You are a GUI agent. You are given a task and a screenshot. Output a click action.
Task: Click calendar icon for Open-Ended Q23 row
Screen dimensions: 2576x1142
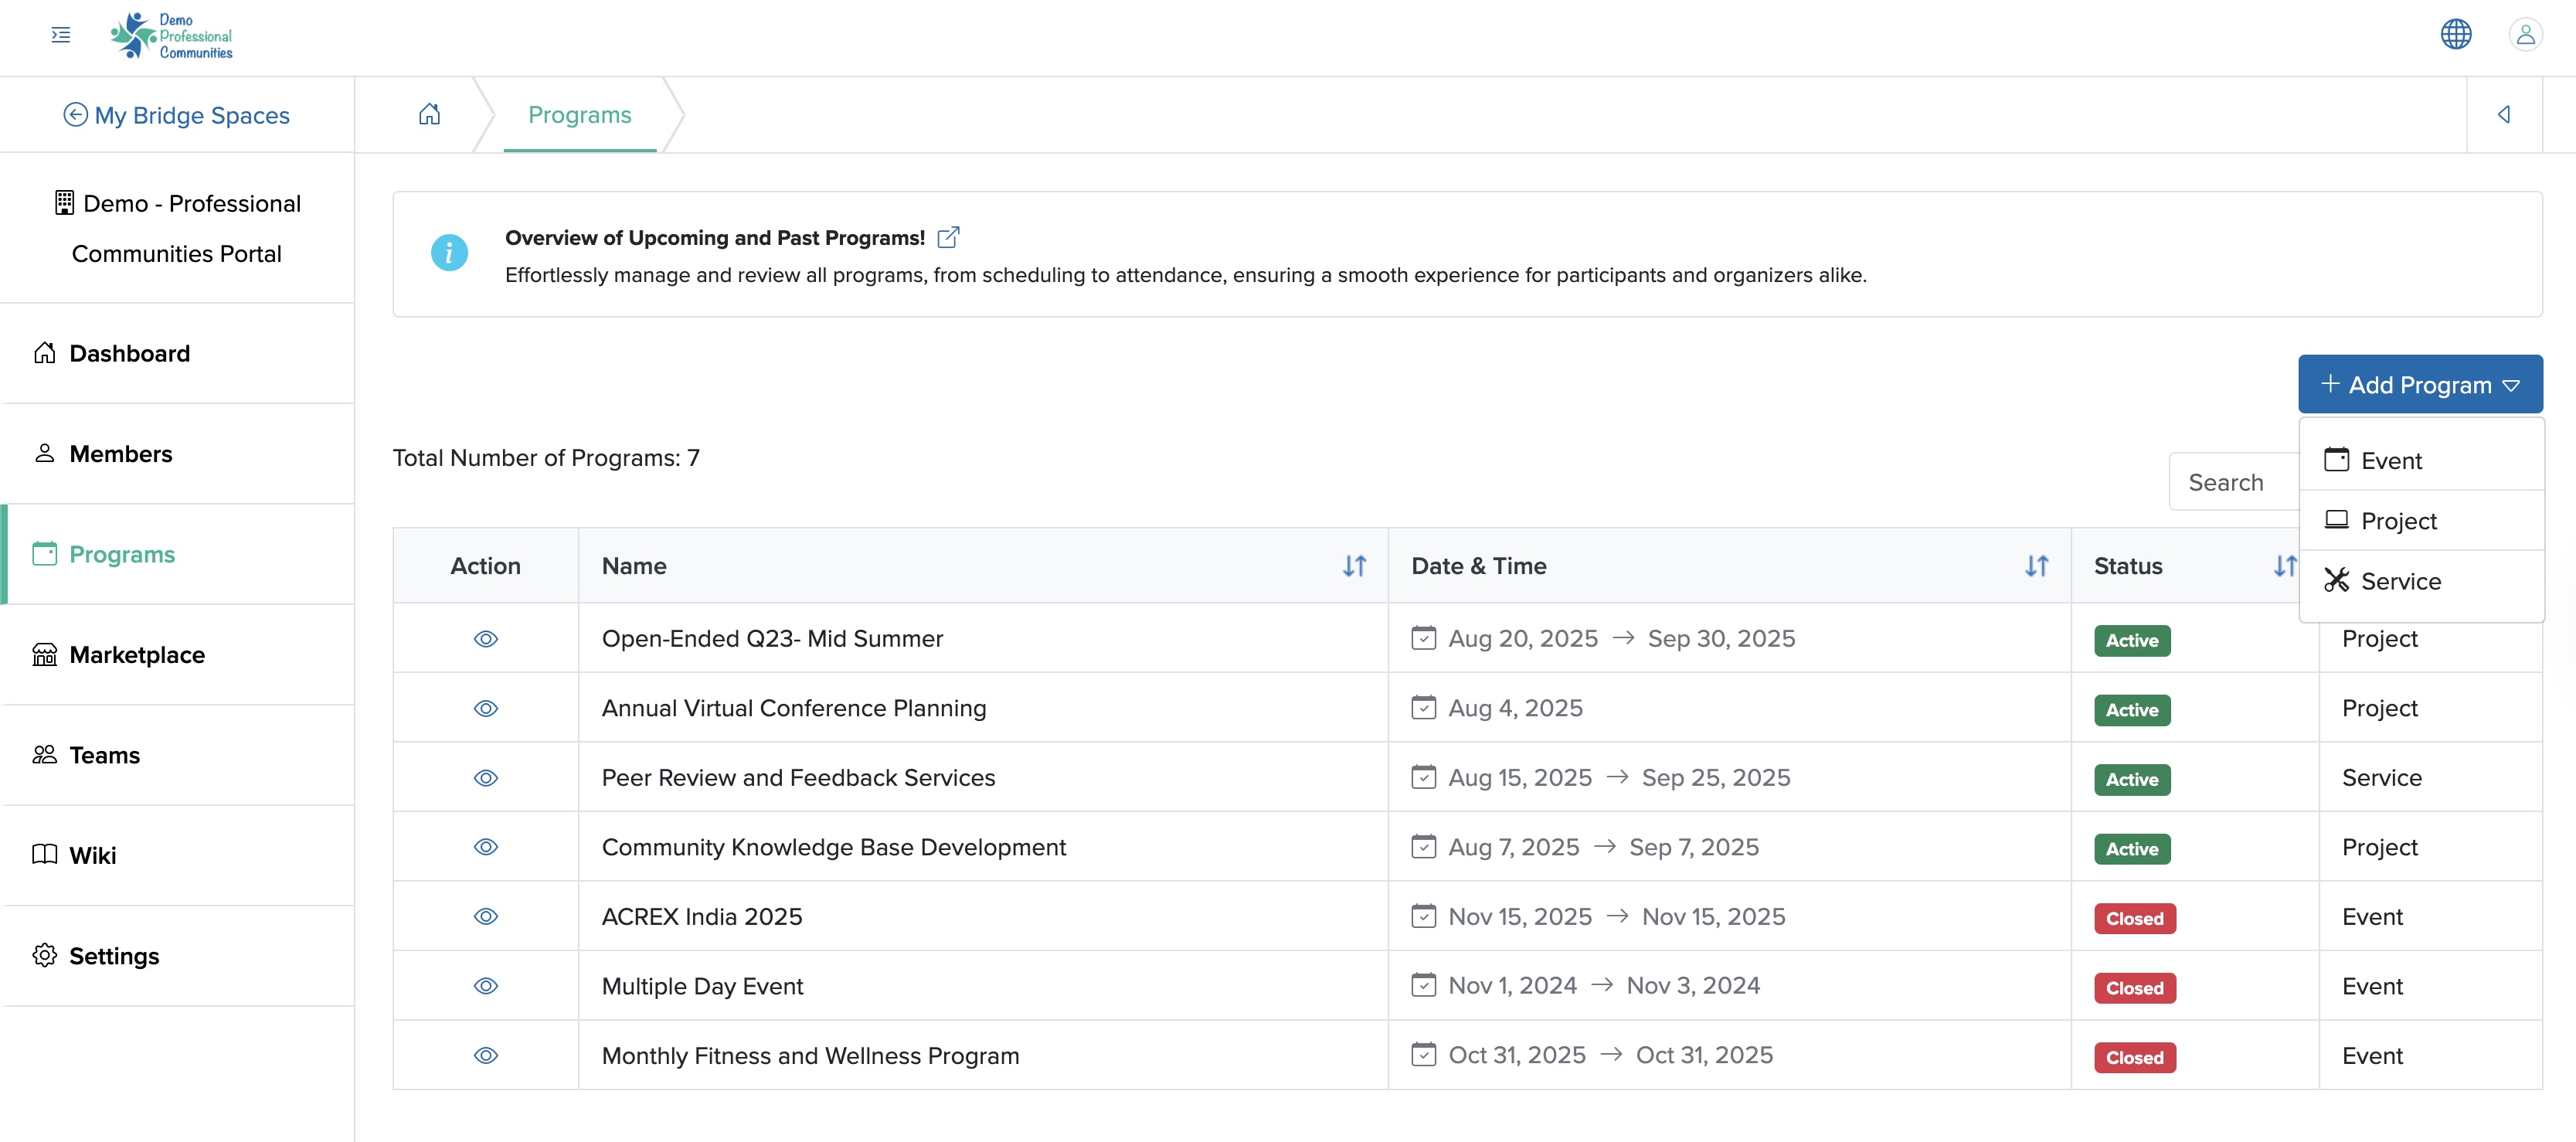coord(1423,638)
